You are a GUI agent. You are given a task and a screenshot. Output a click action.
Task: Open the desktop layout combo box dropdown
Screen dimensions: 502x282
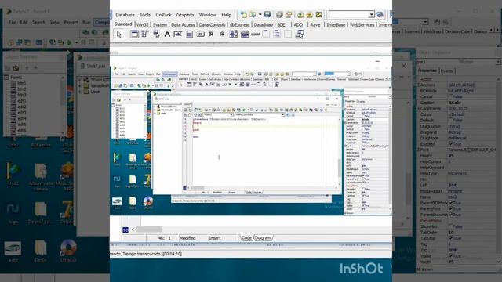coord(371,14)
